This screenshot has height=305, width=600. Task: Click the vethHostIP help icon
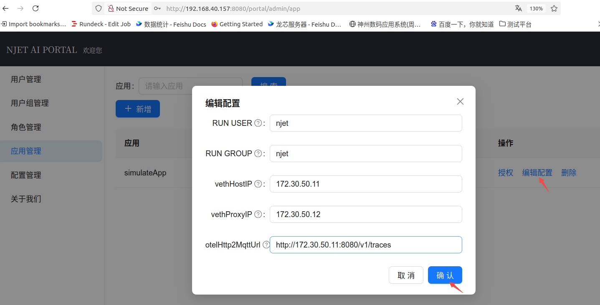[x=258, y=184]
